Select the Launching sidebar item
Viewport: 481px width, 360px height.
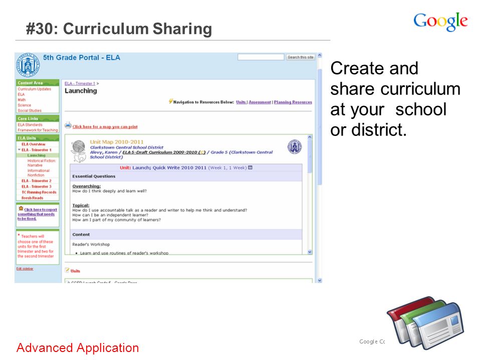click(36, 155)
